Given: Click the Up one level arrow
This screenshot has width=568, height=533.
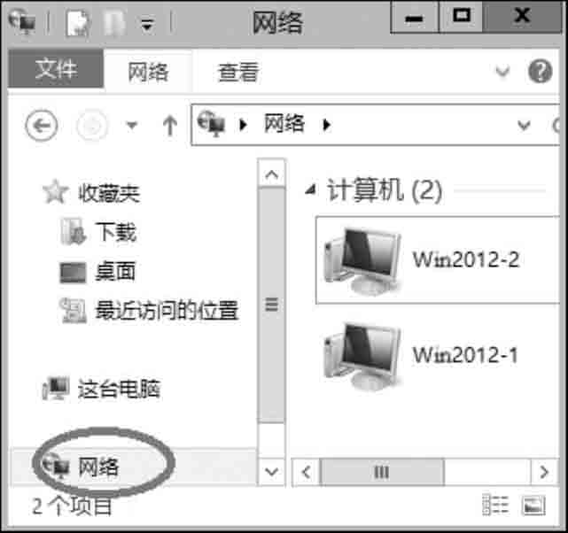Looking at the screenshot, I should (170, 126).
